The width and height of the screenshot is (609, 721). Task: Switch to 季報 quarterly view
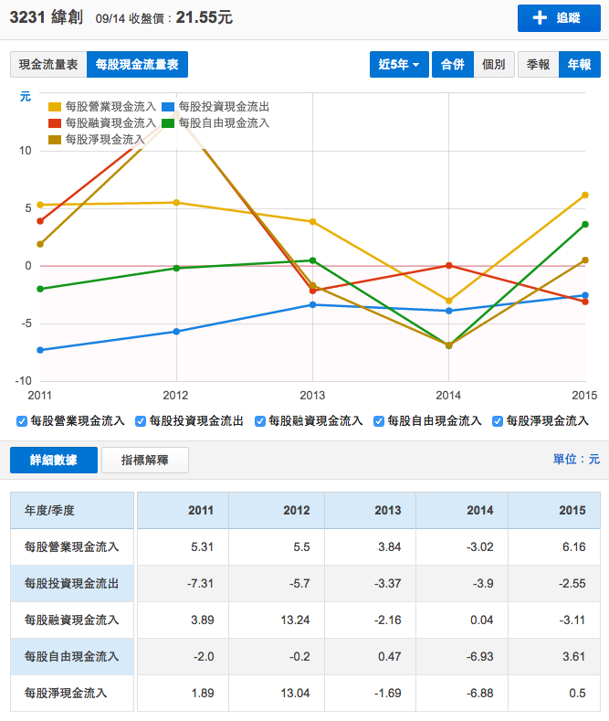[538, 64]
